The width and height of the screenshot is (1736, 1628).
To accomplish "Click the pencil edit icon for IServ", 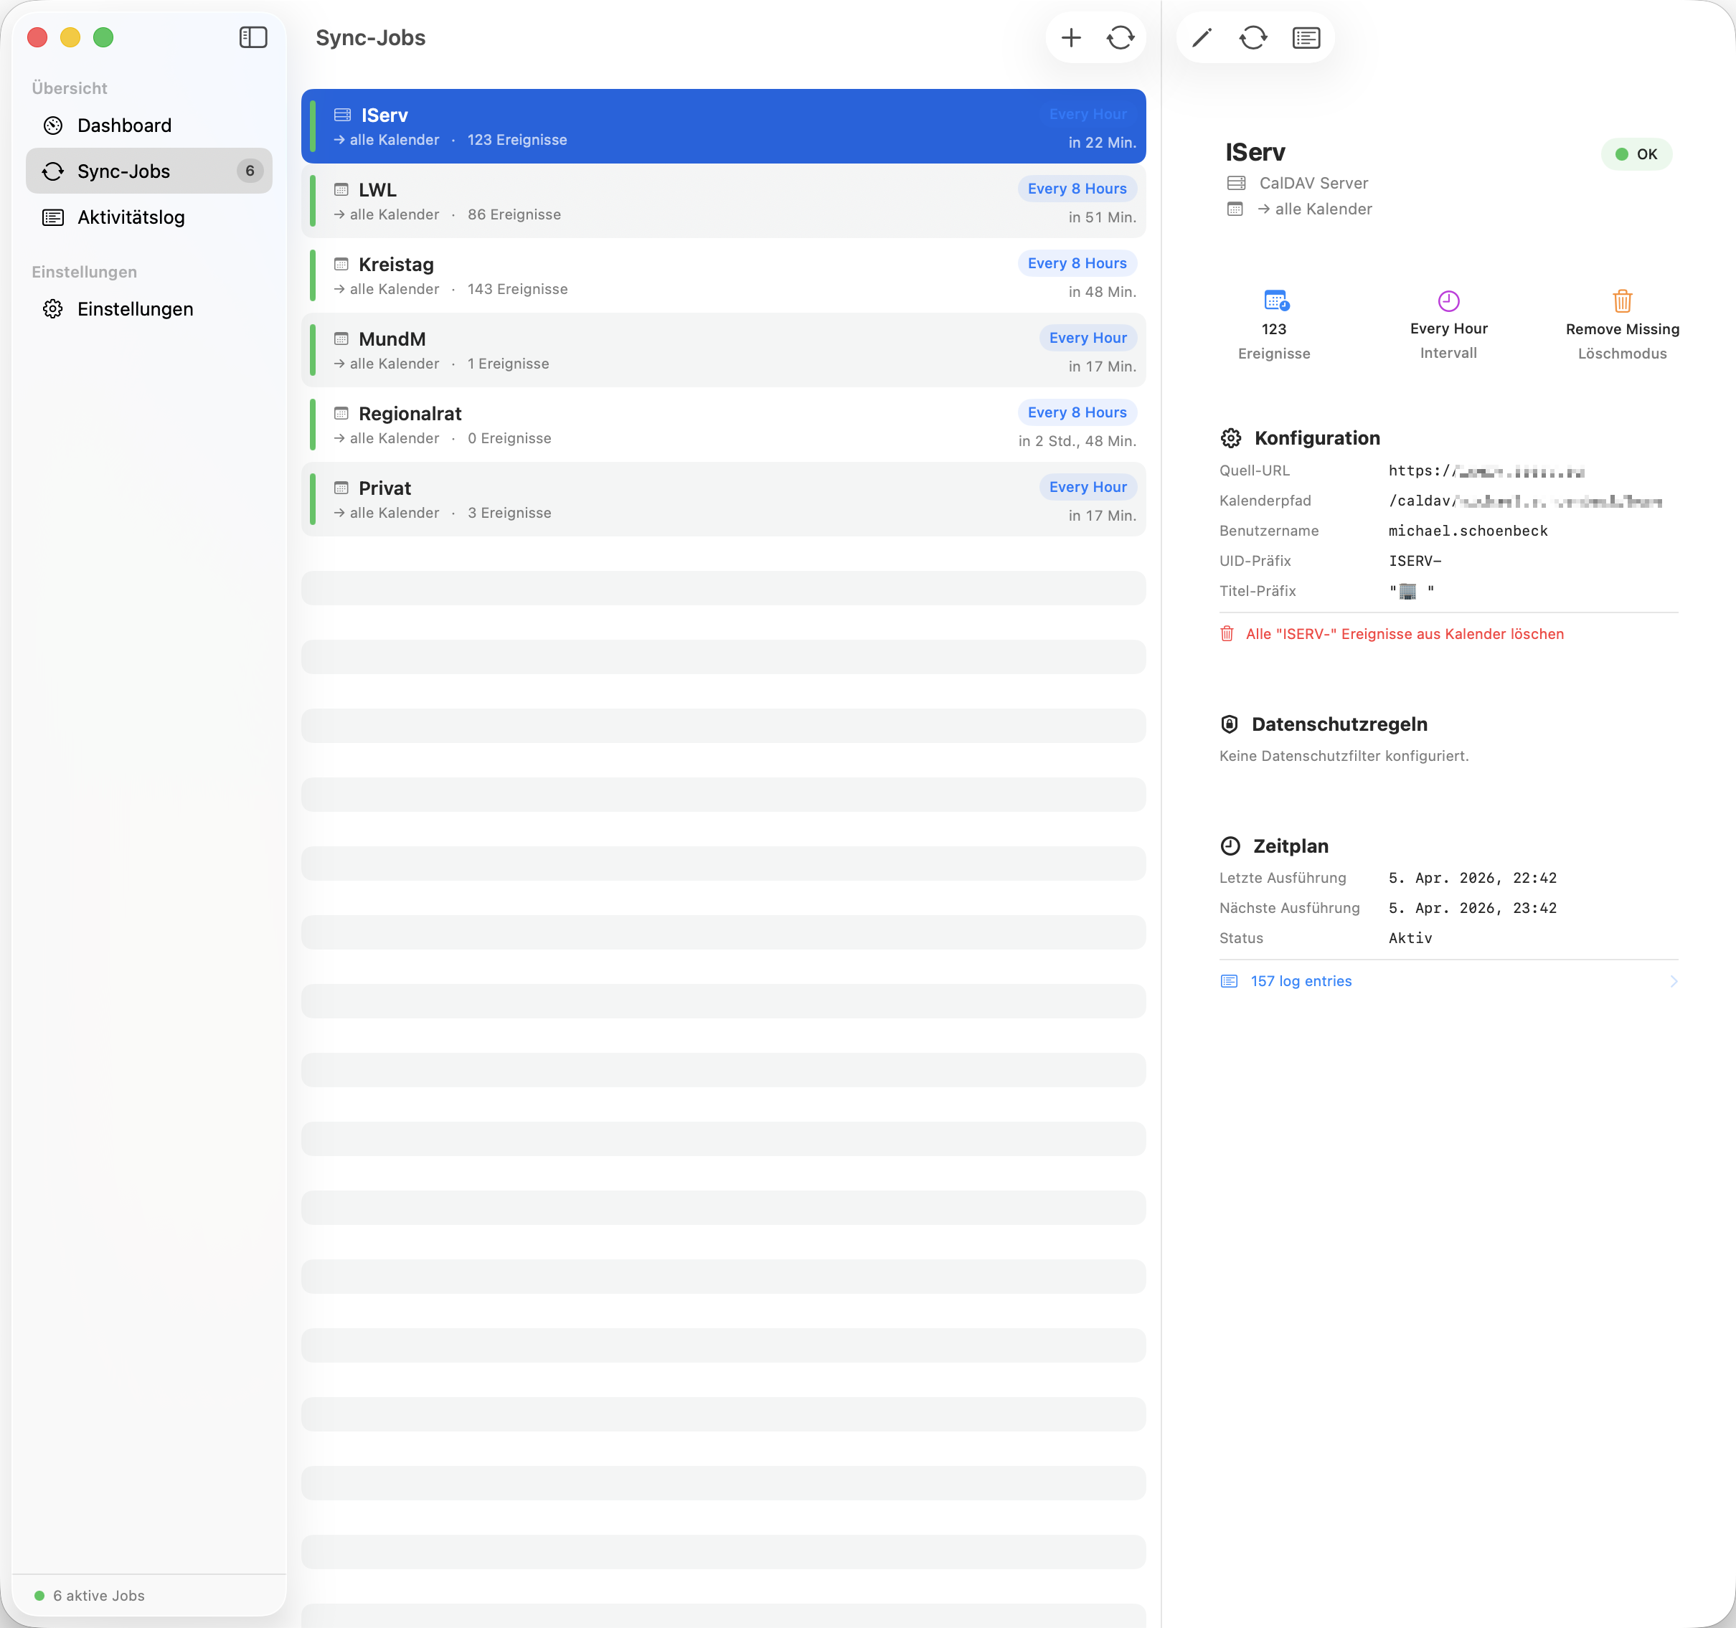I will (1202, 37).
